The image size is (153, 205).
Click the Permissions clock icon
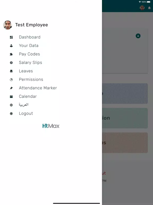(x=11, y=80)
